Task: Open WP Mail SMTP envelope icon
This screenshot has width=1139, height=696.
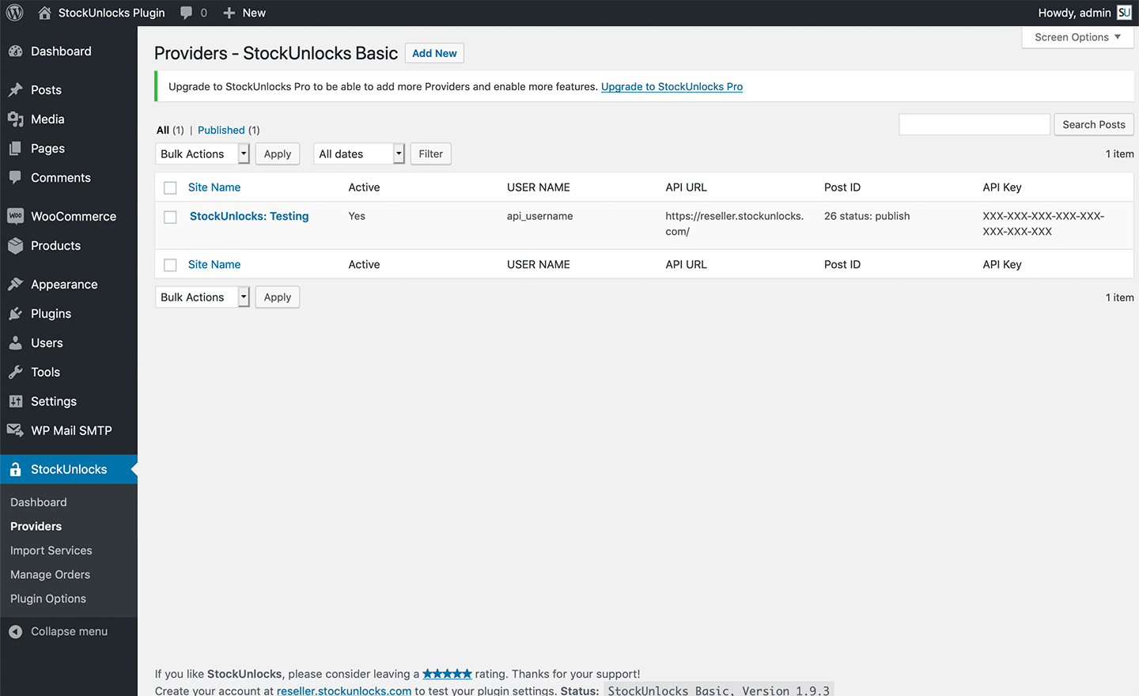Action: [x=15, y=430]
